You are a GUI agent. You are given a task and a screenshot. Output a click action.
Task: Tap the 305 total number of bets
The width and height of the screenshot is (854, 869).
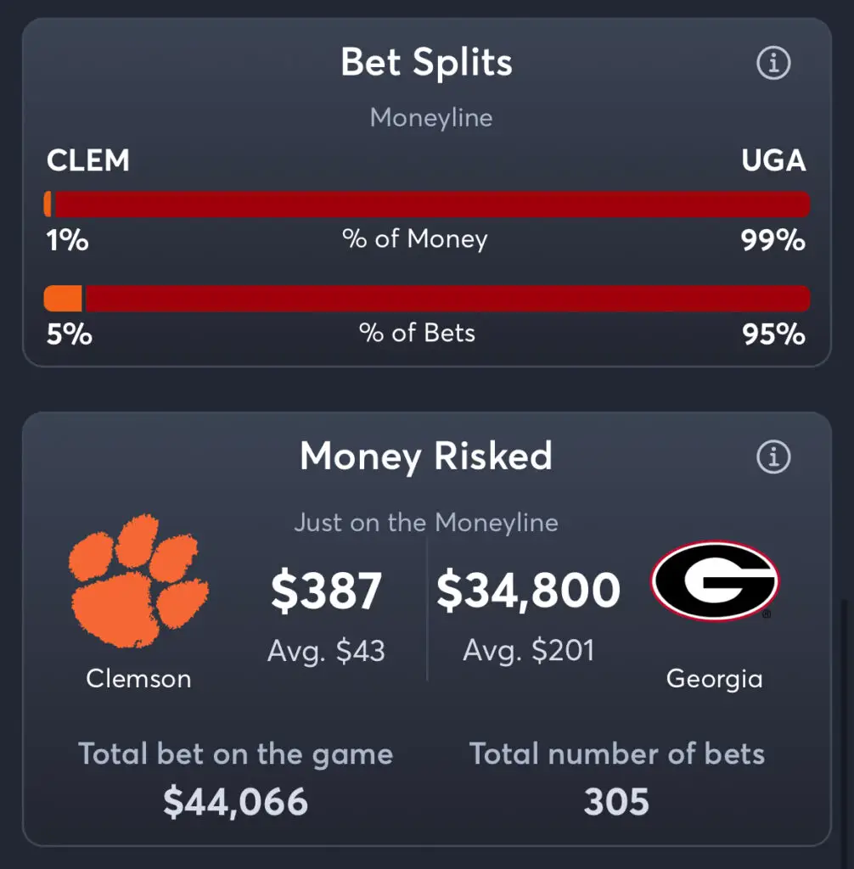pyautogui.click(x=616, y=802)
